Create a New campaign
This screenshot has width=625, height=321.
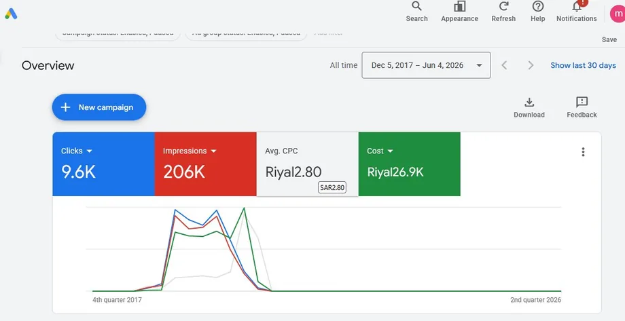pos(99,107)
